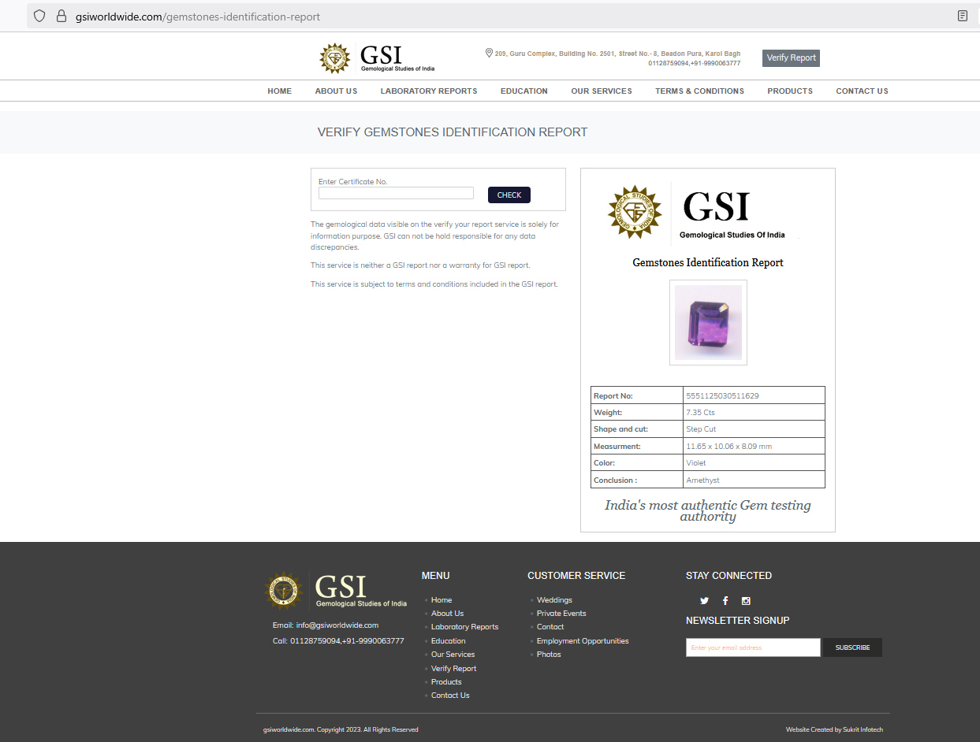
Task: Open CONTACT US menu item
Action: pos(862,91)
